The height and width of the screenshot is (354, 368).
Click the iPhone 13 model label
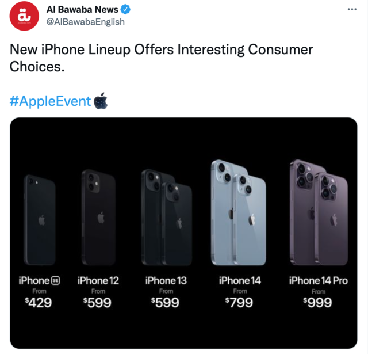tap(166, 281)
